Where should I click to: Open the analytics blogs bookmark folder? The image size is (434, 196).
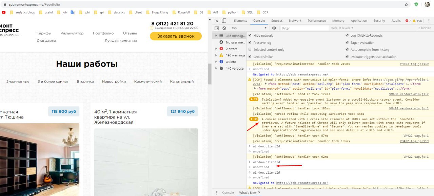tap(22, 12)
